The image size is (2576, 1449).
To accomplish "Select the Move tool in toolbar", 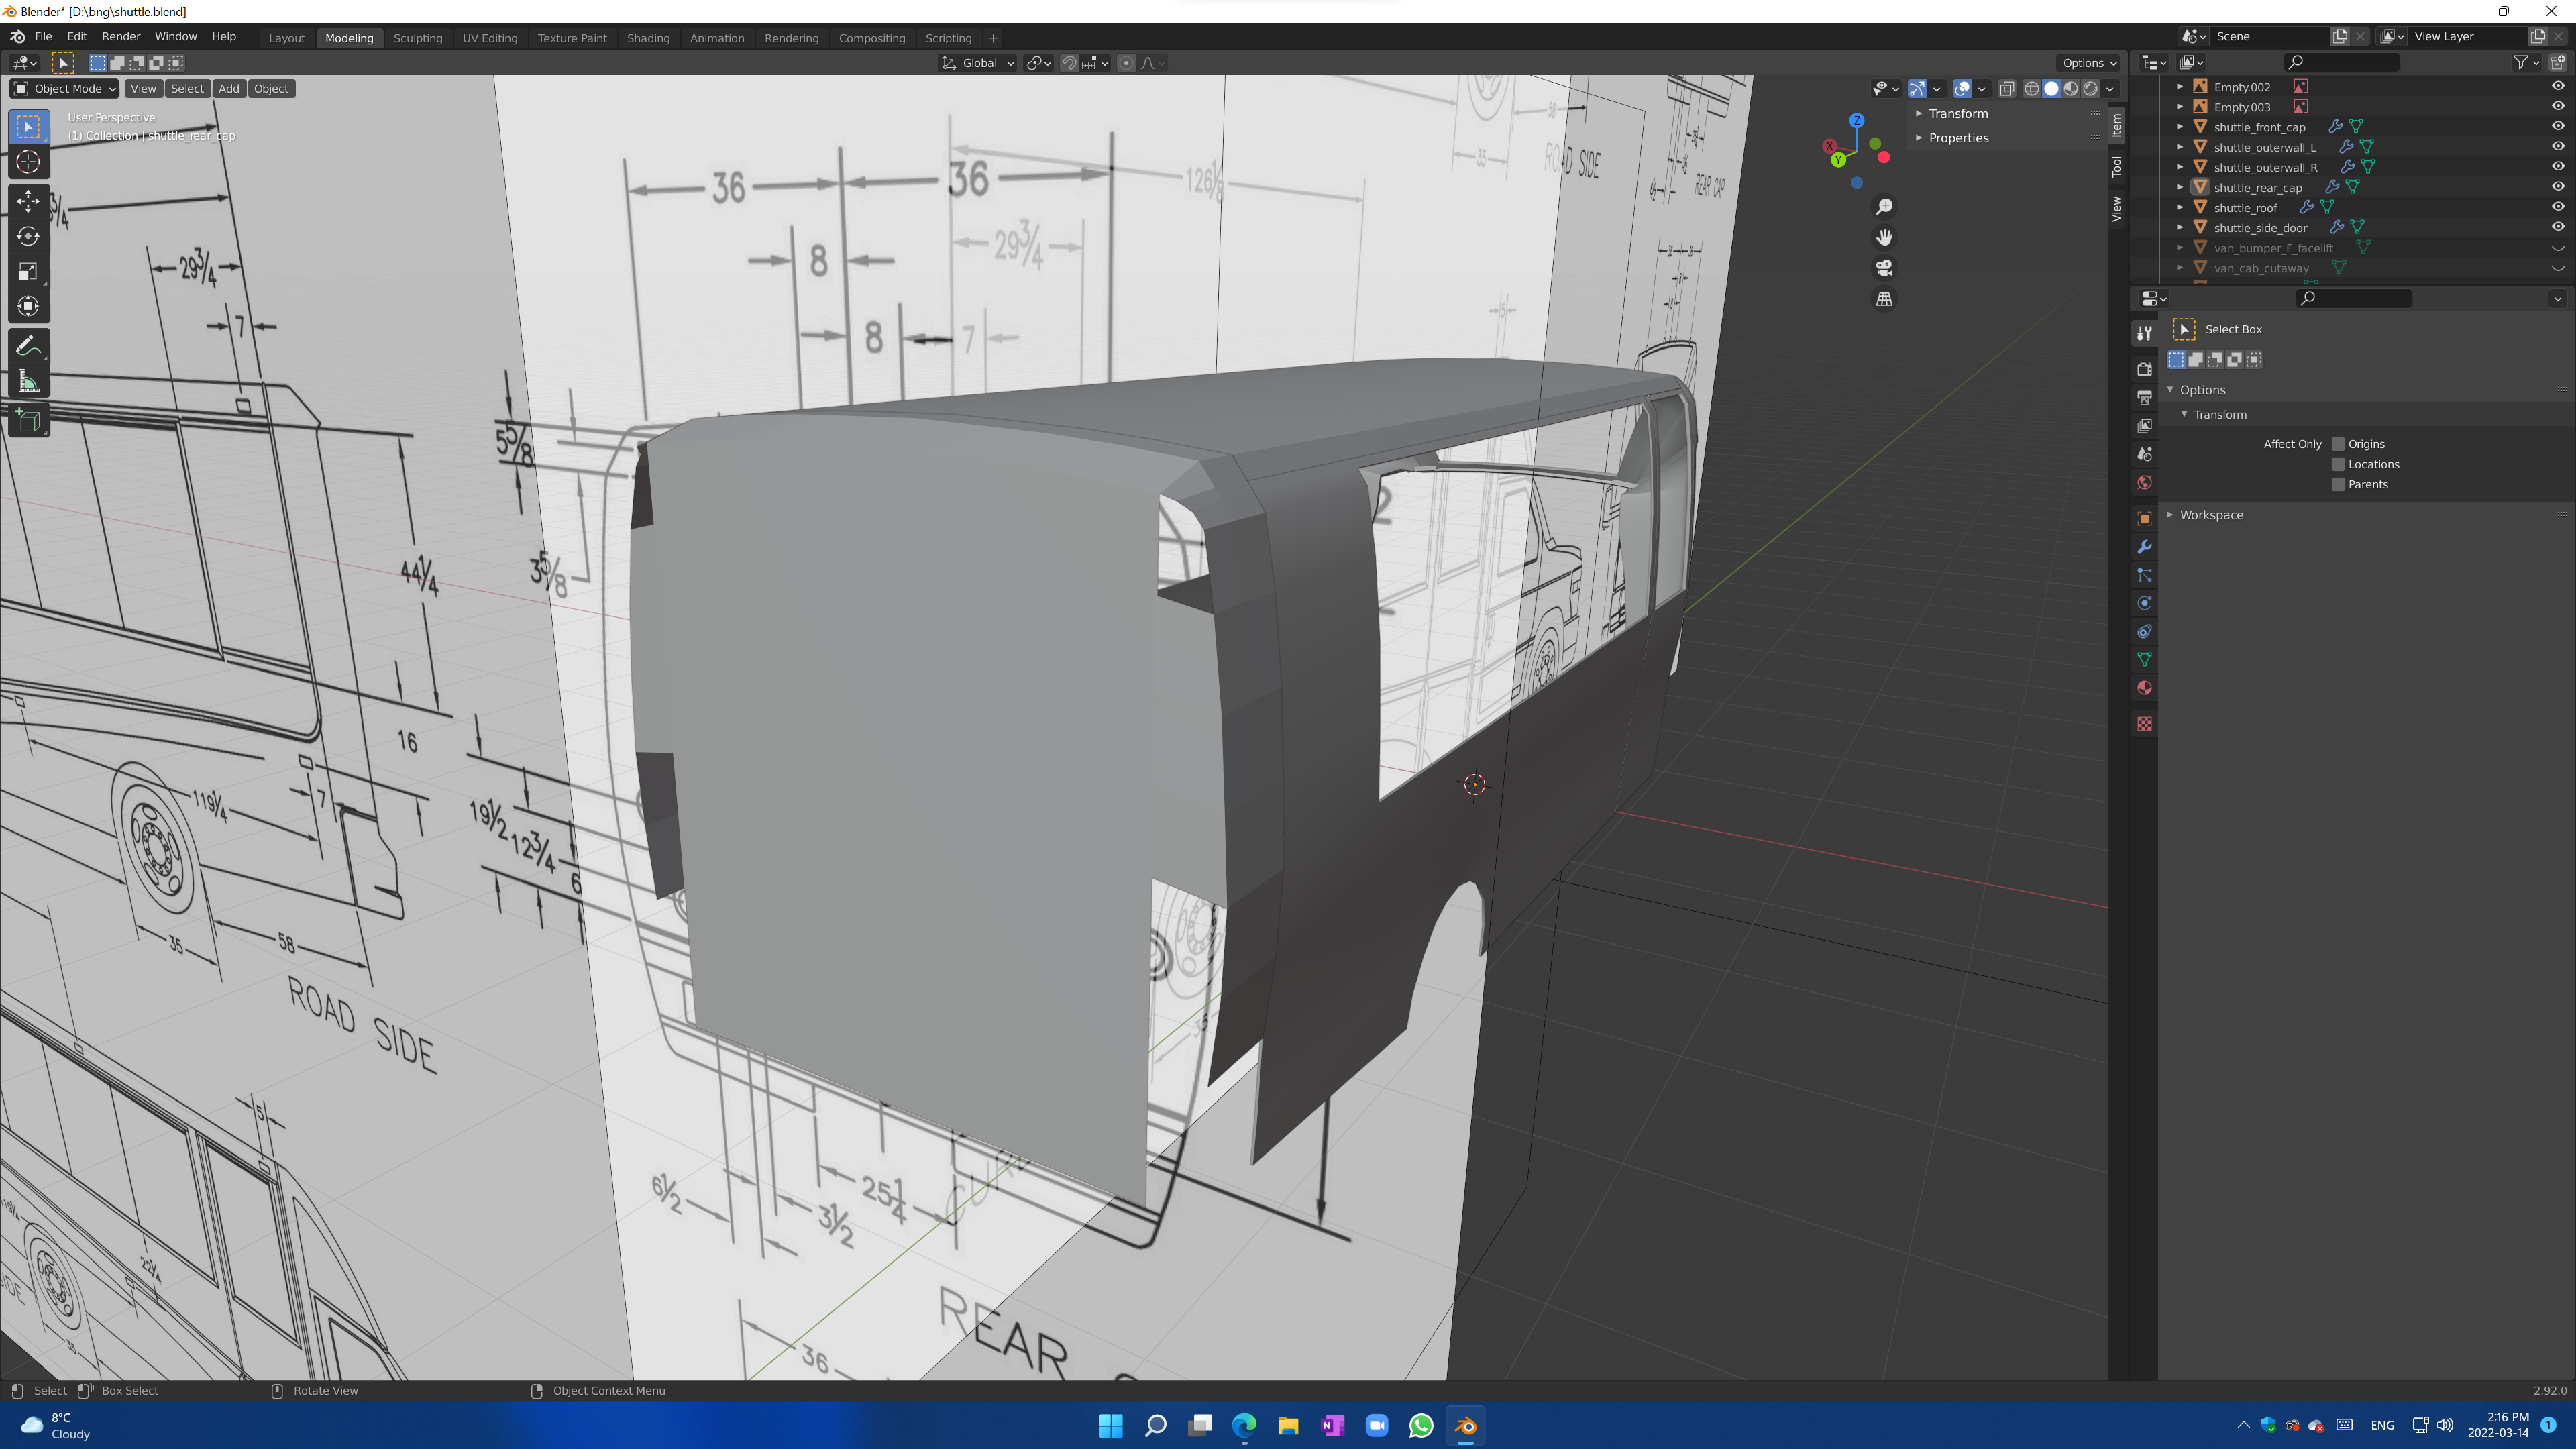I will coord(28,201).
